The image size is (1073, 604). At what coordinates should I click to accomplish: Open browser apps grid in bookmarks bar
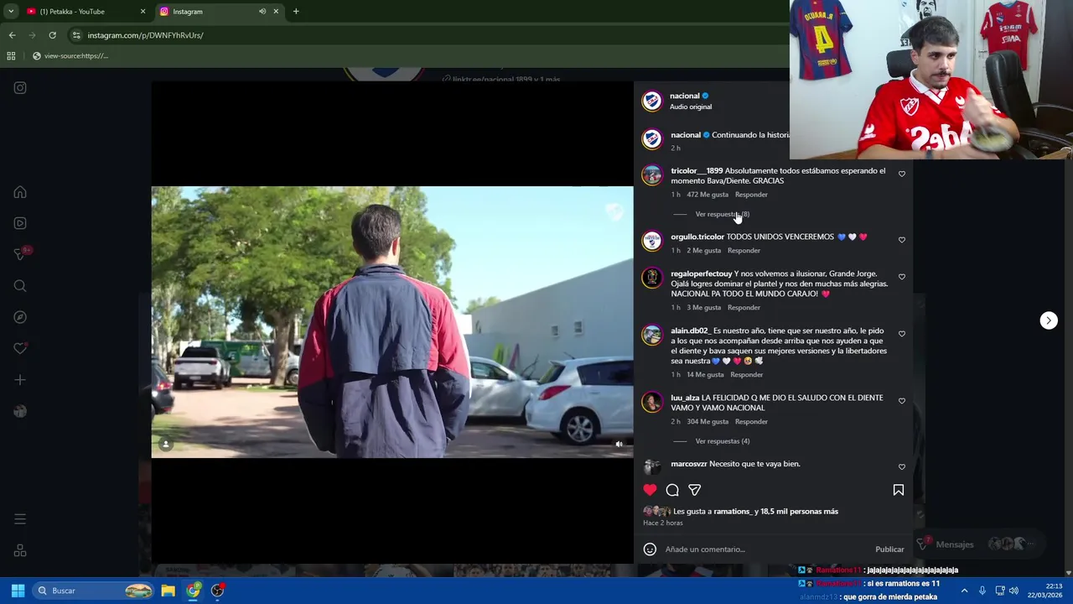click(11, 56)
